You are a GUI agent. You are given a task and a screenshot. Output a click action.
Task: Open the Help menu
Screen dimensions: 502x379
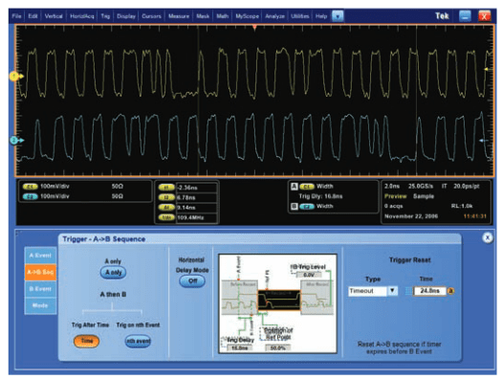point(321,16)
